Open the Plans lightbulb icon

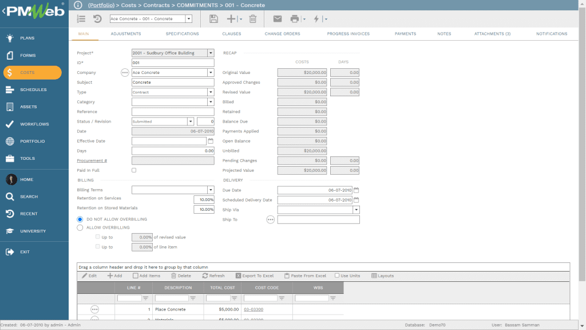[10, 38]
